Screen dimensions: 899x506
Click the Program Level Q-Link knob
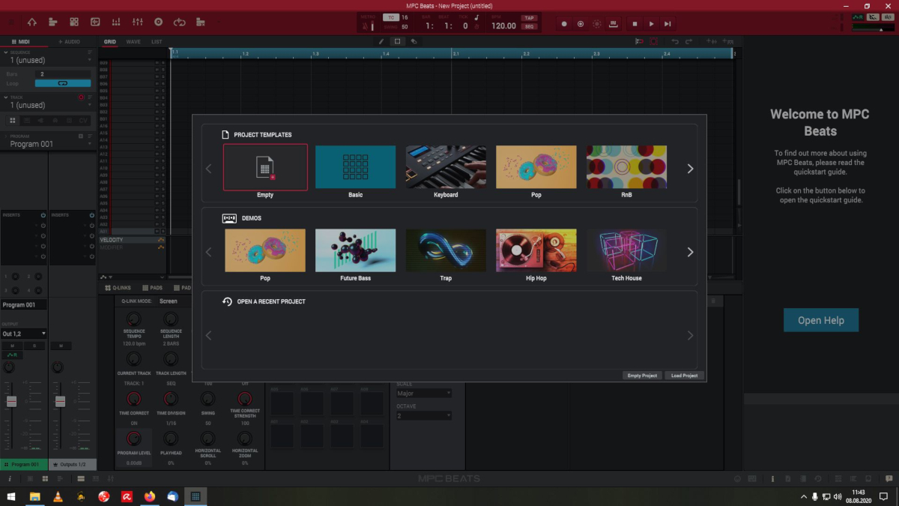click(133, 438)
